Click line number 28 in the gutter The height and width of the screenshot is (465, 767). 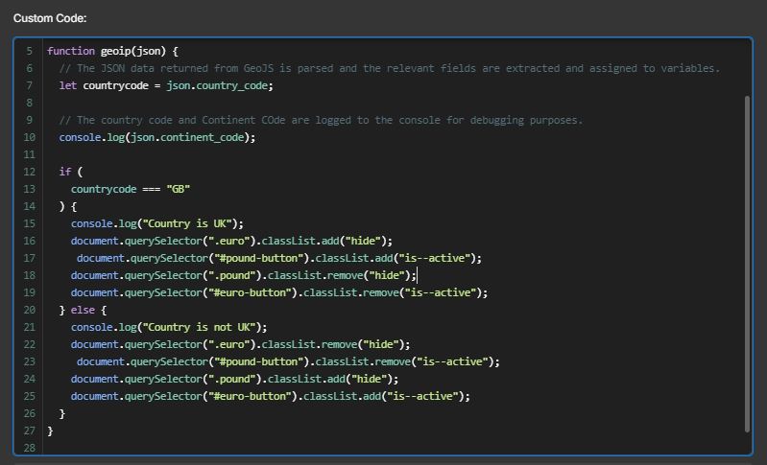click(x=30, y=448)
